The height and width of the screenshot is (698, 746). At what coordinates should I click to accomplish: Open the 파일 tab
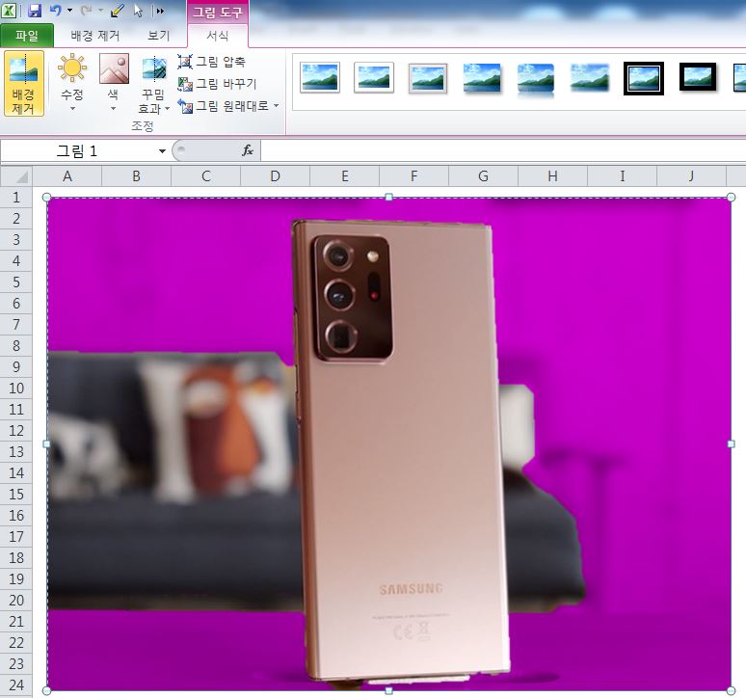pos(27,36)
